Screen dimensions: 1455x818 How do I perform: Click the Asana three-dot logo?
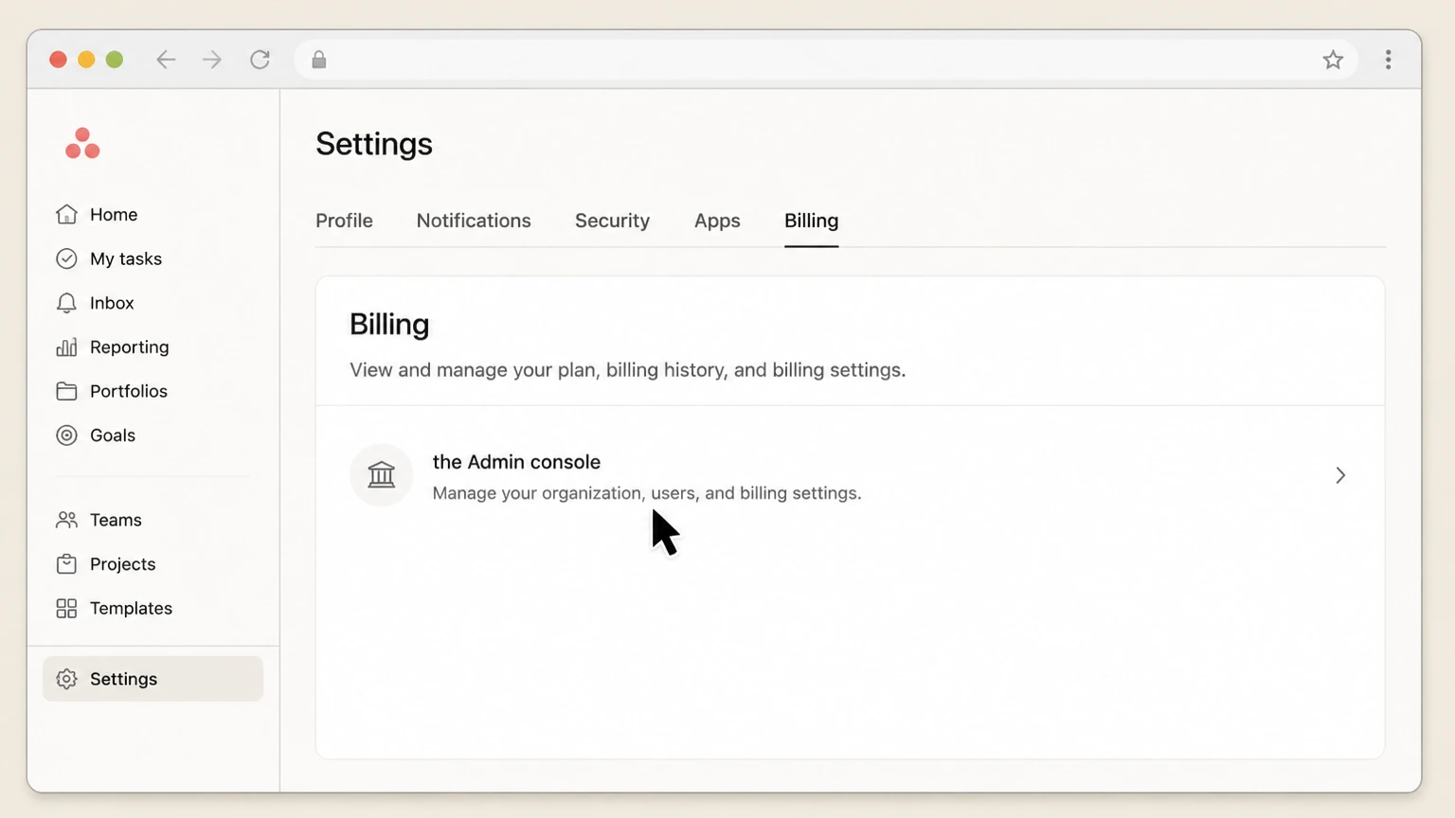pyautogui.click(x=82, y=143)
